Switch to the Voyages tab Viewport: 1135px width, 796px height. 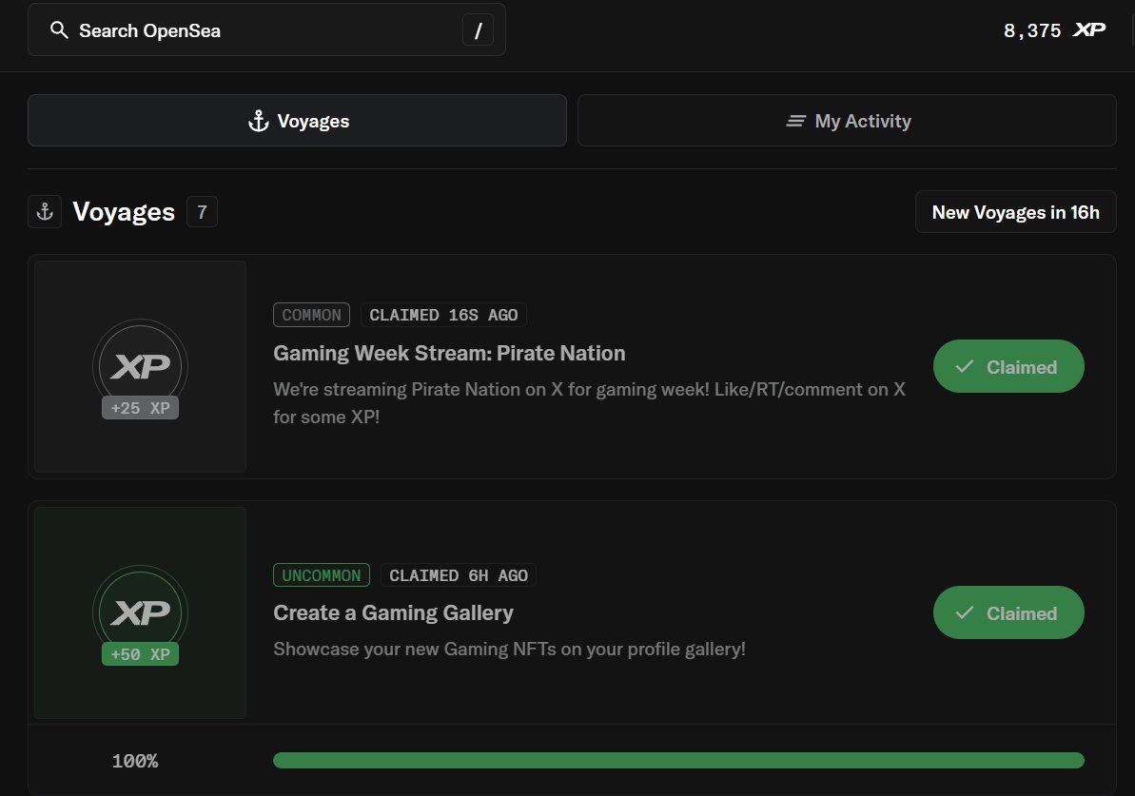tap(297, 120)
